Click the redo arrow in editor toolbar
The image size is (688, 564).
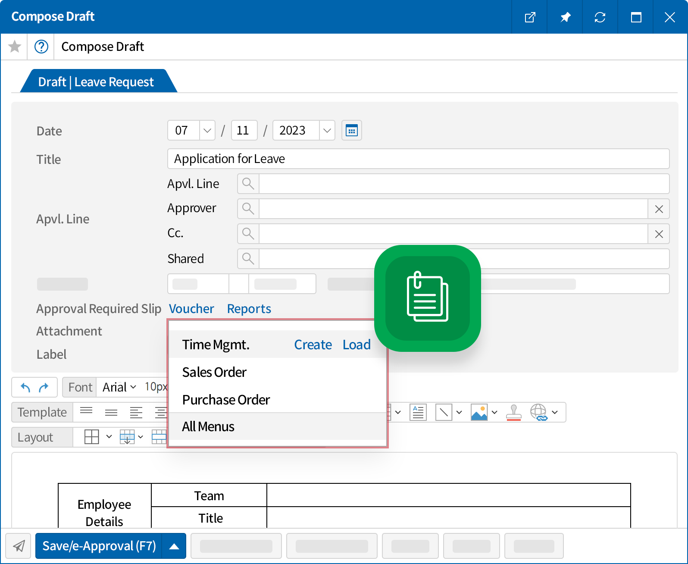tap(44, 387)
